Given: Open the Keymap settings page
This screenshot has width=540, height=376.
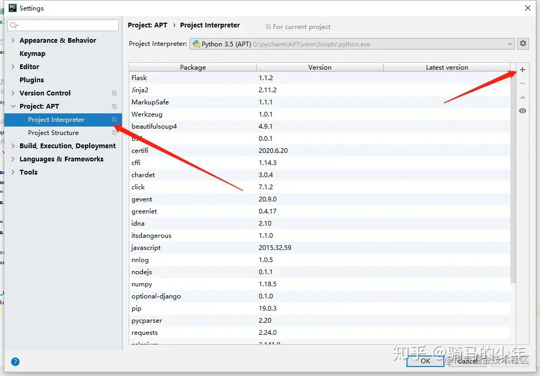Looking at the screenshot, I should pos(32,54).
